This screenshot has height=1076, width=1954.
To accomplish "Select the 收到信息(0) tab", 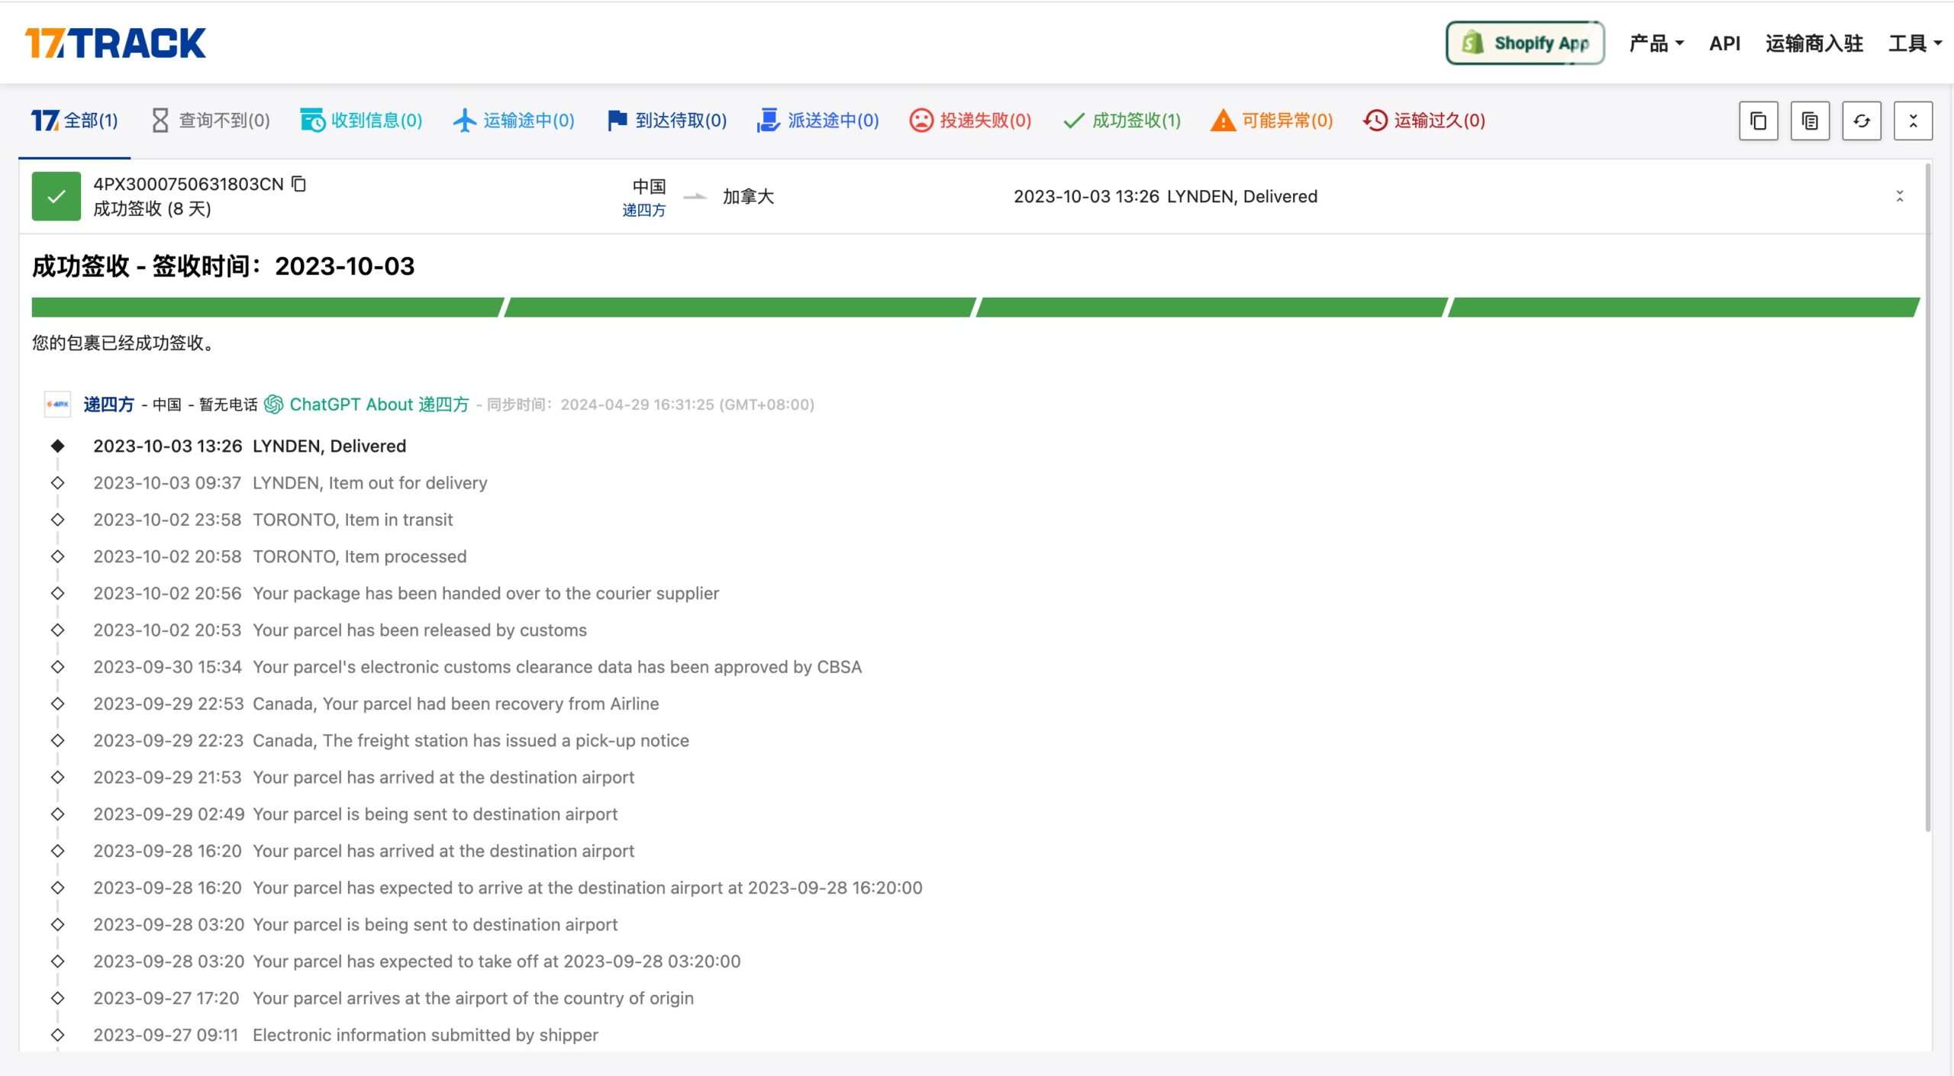I will 361,121.
